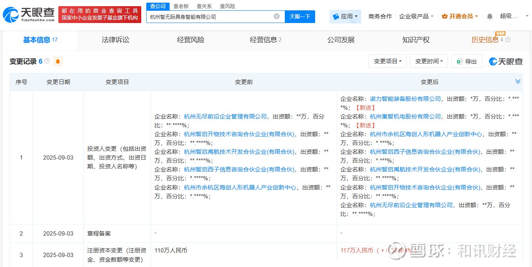Open the 变更项目 filter dropdown
532x267 pixels.
point(387,61)
